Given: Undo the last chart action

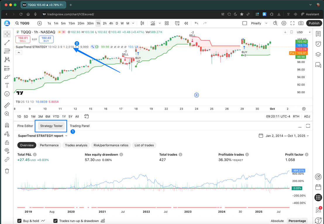Looking at the screenshot, I should [x=196, y=23].
